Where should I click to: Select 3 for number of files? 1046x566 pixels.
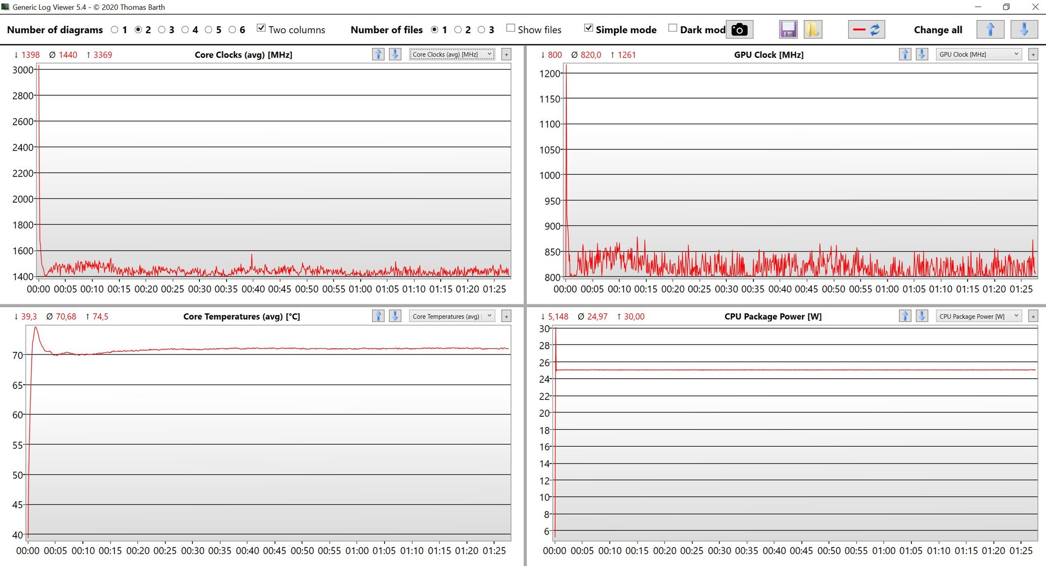coord(482,29)
